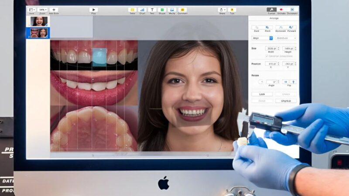Click the Lock button

click(x=262, y=94)
